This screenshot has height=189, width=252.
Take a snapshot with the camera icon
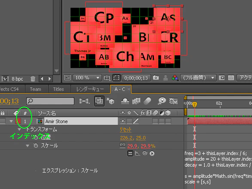click(x=156, y=77)
